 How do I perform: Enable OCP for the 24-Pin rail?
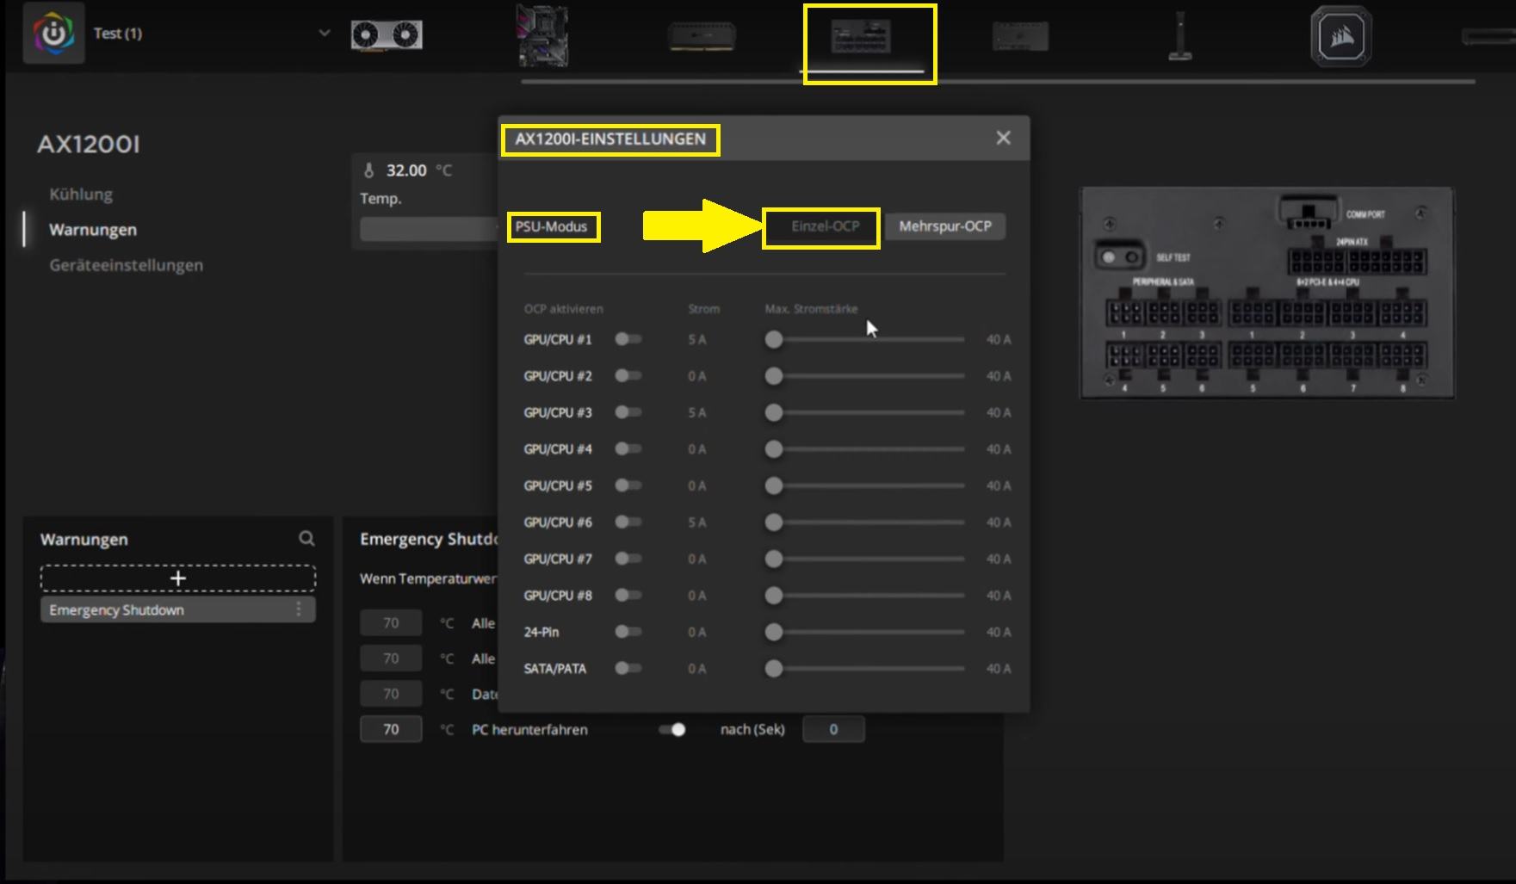coord(628,632)
